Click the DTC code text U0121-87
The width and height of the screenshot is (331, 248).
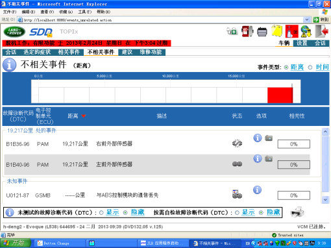(x=18, y=195)
